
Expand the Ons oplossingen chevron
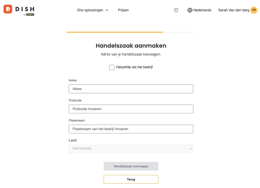(107, 10)
